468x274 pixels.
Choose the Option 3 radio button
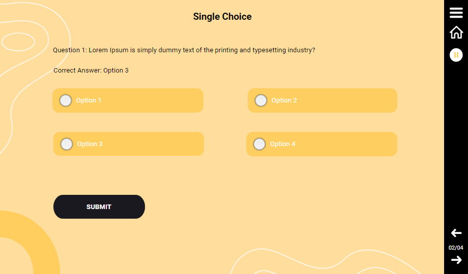[67, 144]
